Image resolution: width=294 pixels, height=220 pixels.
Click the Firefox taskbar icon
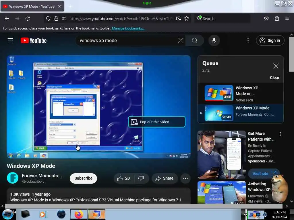point(79,214)
